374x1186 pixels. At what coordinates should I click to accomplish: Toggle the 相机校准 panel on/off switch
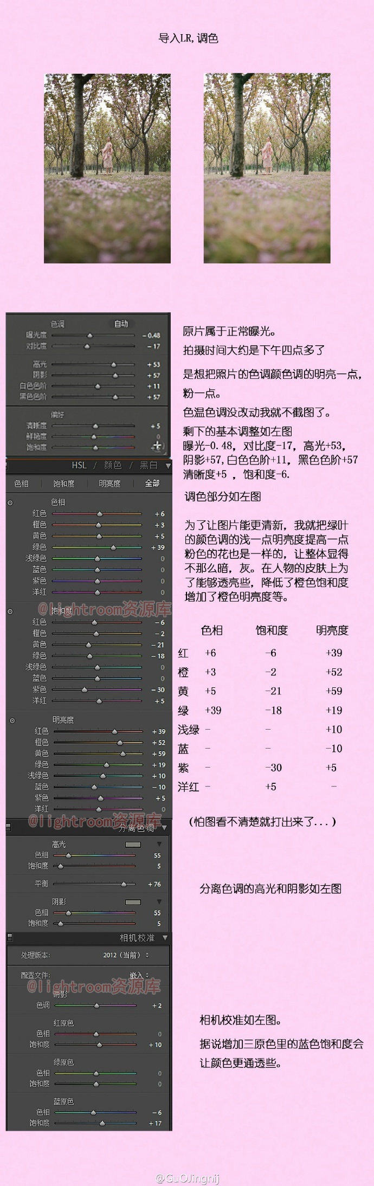[10, 937]
